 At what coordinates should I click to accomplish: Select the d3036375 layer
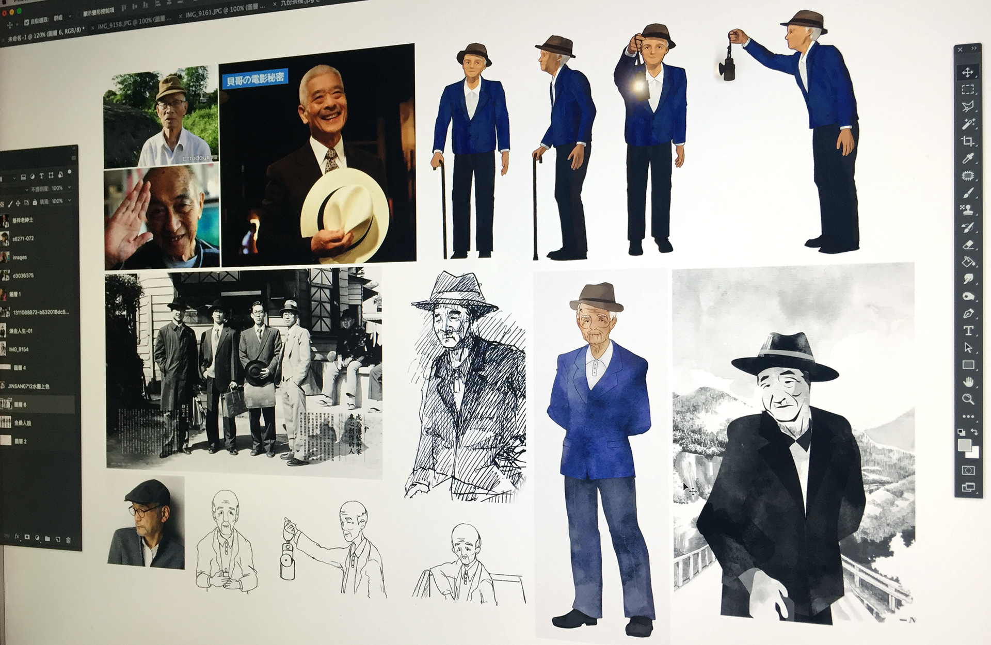(x=37, y=276)
